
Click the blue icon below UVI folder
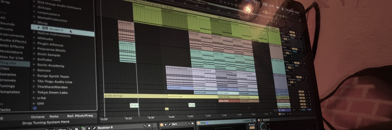(x=34, y=108)
